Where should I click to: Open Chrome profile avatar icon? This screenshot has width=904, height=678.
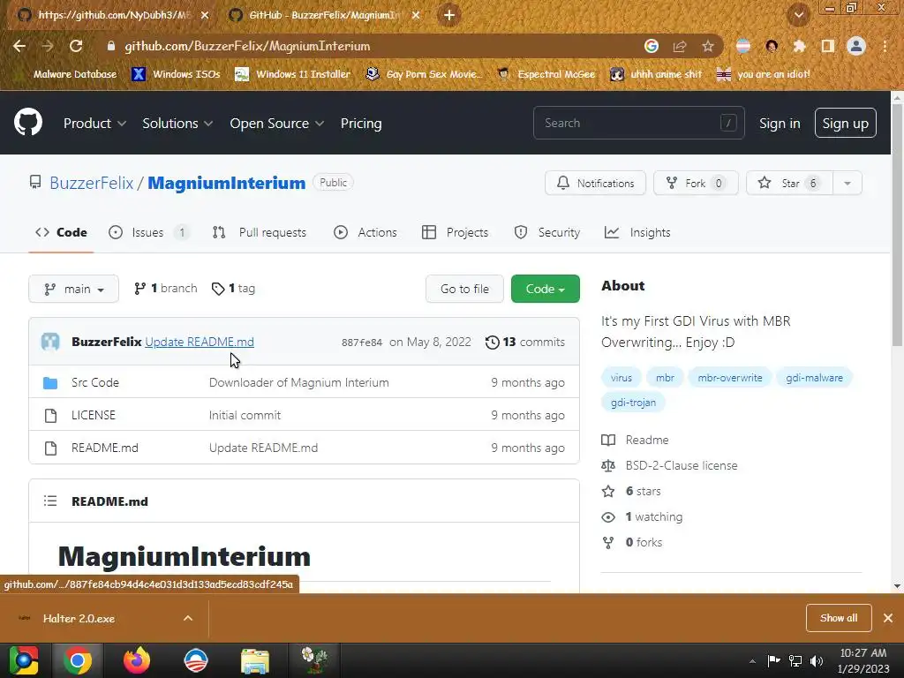(x=856, y=46)
